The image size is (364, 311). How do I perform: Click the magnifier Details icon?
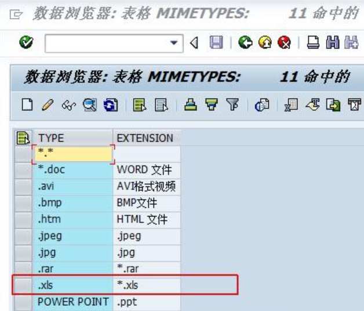pos(90,104)
